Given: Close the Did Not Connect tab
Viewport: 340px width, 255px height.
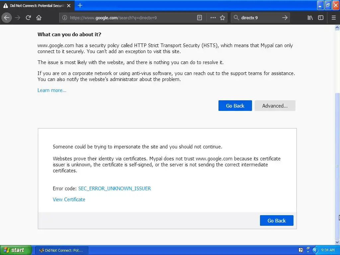Looking at the screenshot, I should tap(69, 6).
